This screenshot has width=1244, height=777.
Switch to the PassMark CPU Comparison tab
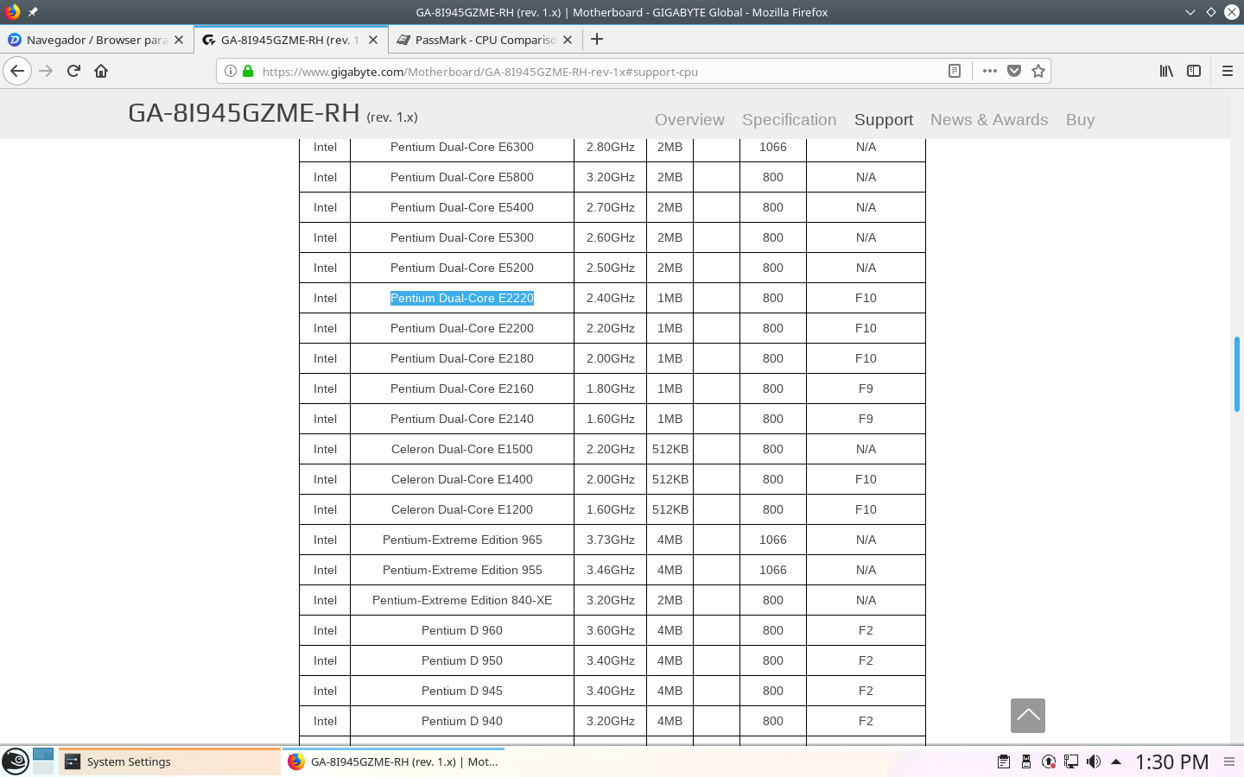(x=486, y=40)
